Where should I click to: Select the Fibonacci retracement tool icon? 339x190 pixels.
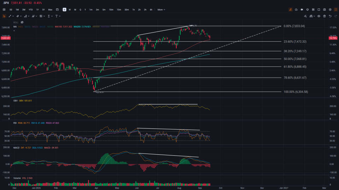pos(41,16)
